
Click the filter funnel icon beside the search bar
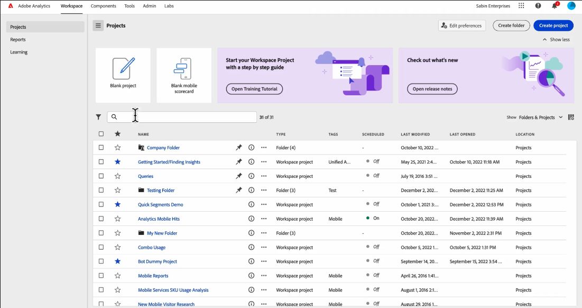[x=98, y=116]
